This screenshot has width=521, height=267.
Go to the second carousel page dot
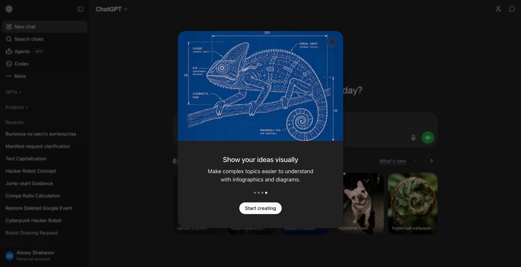(x=258, y=193)
